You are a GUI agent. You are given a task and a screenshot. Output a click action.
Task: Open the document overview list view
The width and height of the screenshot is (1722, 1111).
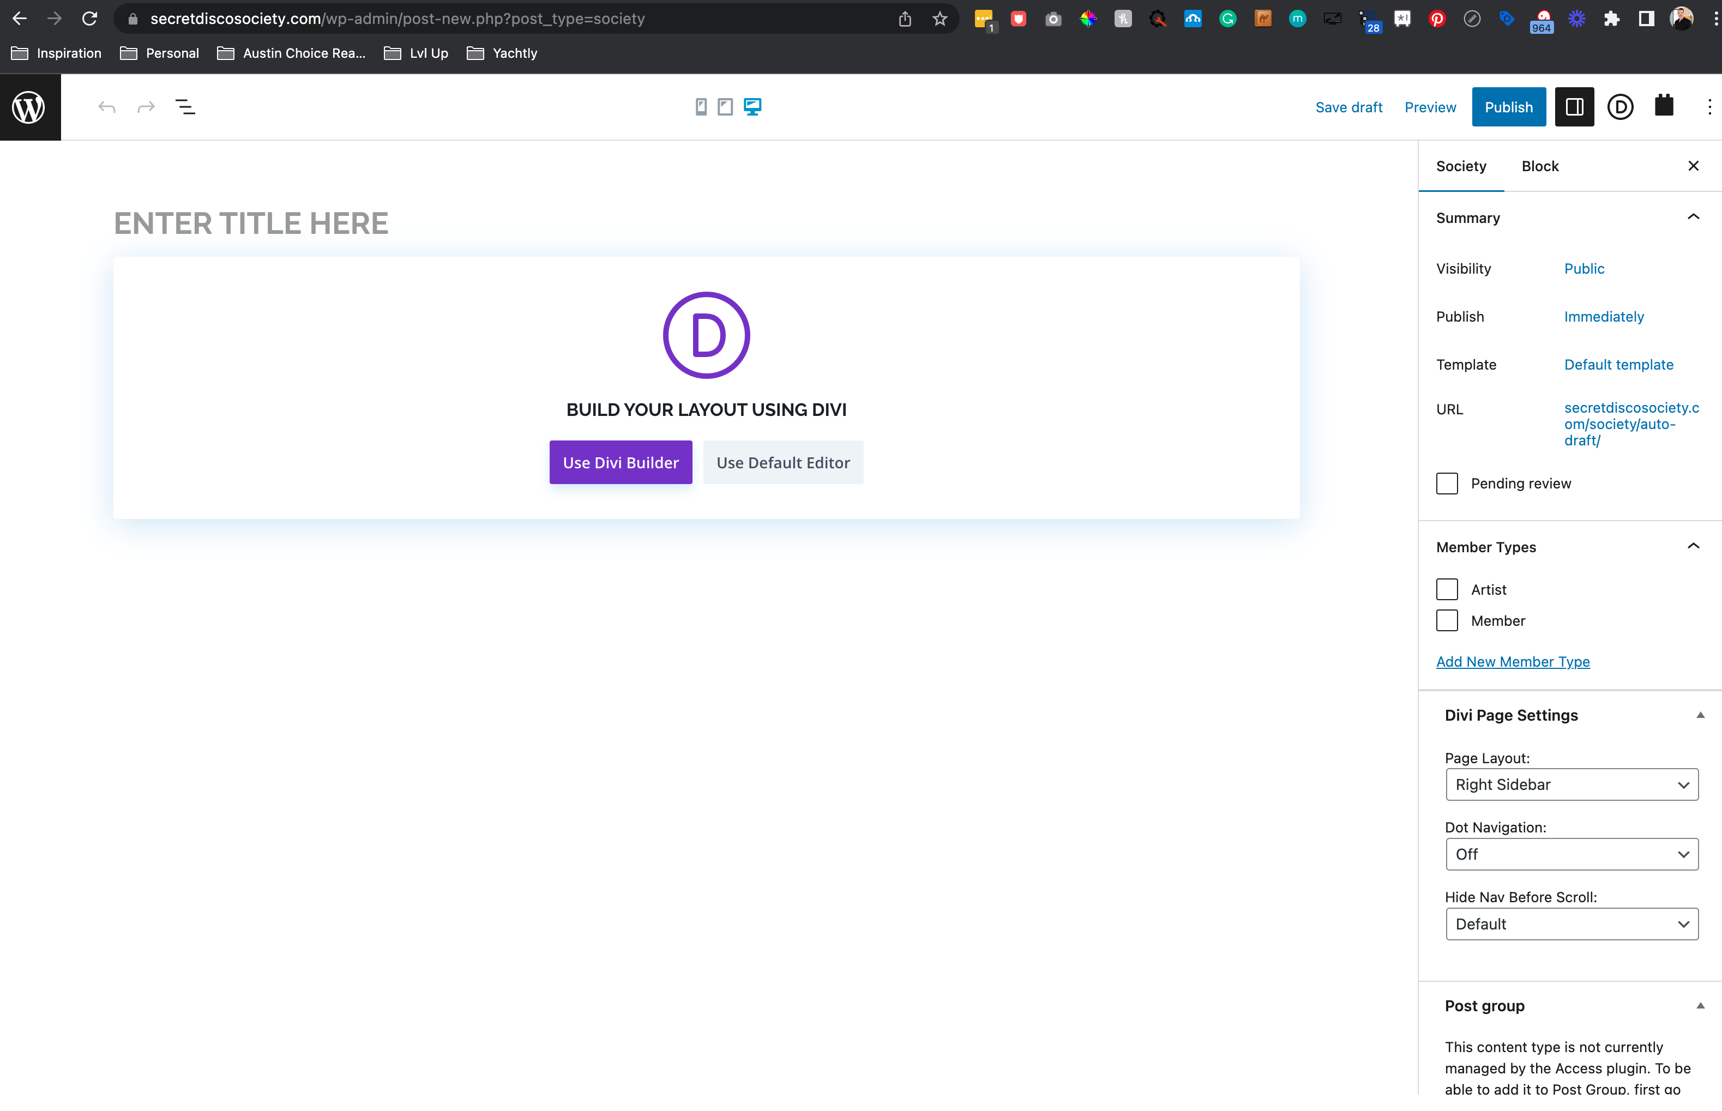[x=185, y=107]
